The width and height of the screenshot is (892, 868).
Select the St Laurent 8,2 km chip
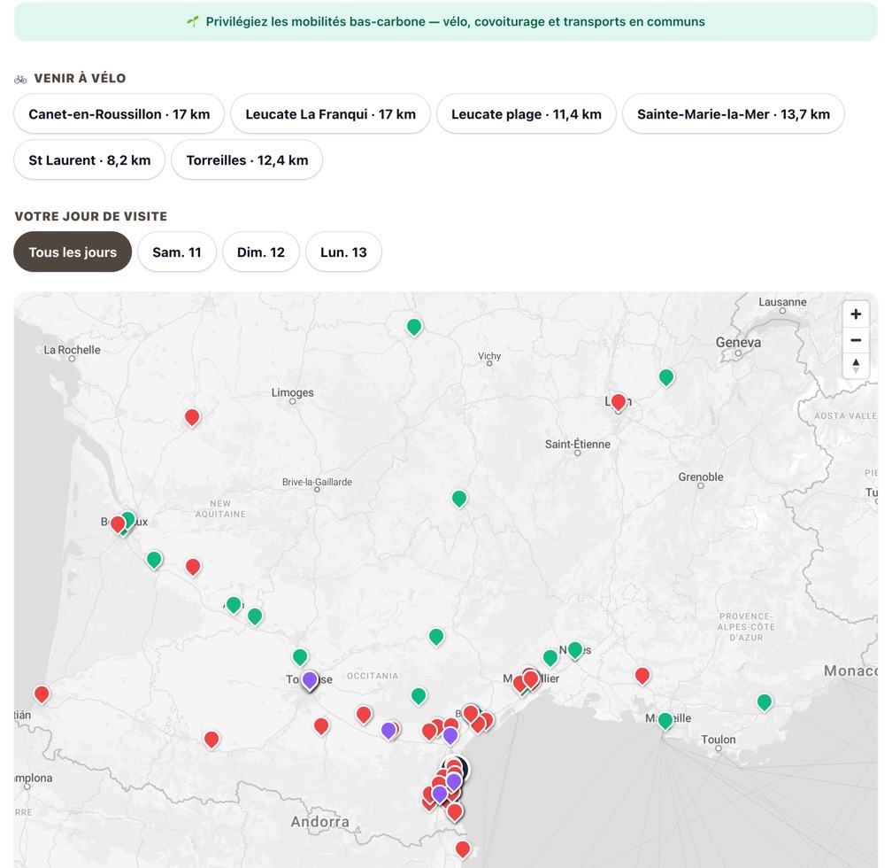point(89,160)
